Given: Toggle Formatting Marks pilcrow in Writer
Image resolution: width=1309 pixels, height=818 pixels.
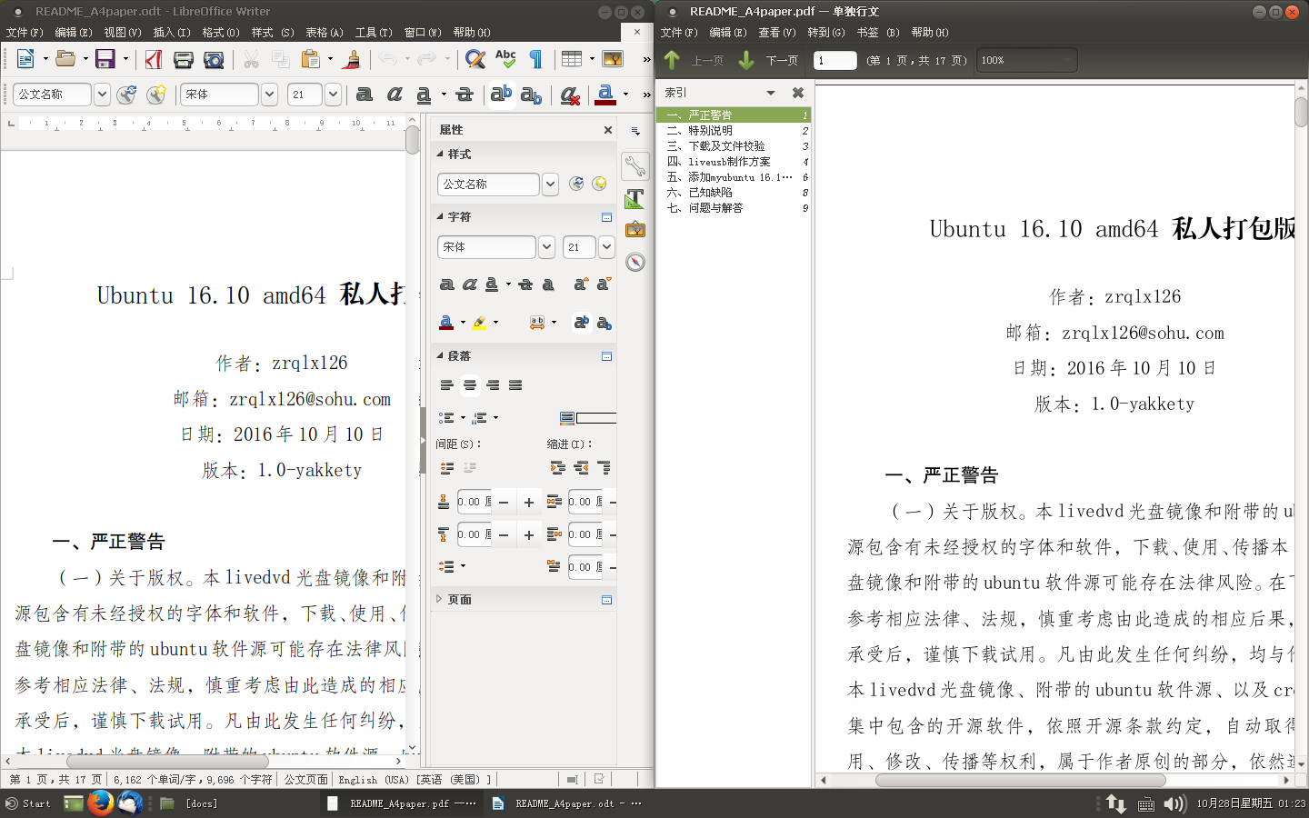Looking at the screenshot, I should (x=536, y=59).
